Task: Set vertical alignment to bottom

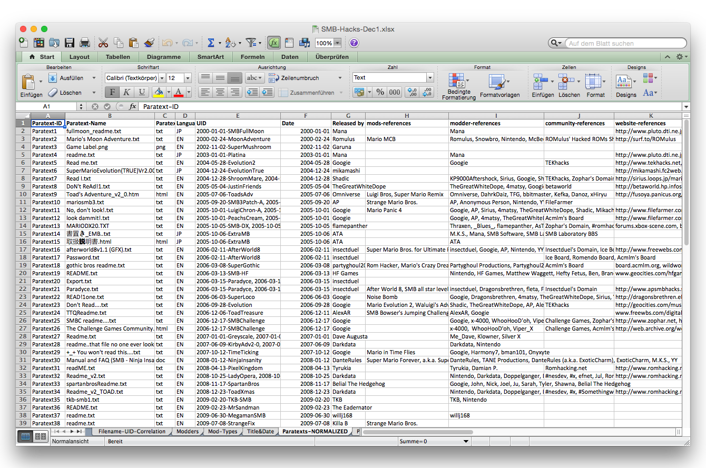Action: pyautogui.click(x=235, y=77)
